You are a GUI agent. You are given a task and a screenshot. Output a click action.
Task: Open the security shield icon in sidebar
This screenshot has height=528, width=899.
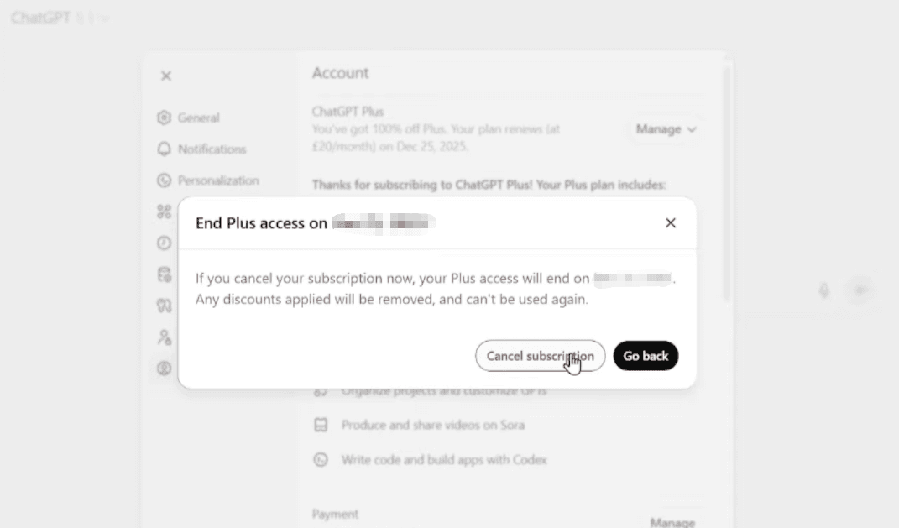tap(164, 274)
